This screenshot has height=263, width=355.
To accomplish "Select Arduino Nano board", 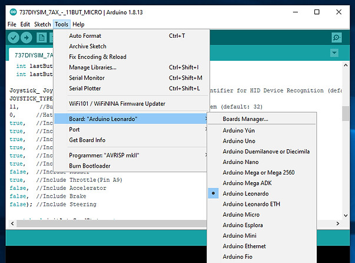I will [x=262, y=162].
